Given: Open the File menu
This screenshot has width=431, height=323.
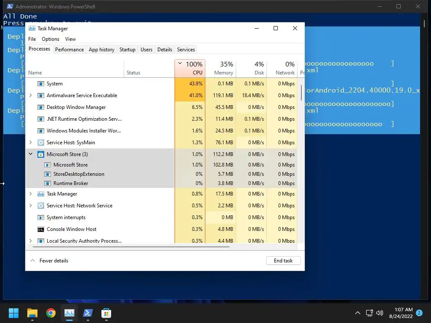Looking at the screenshot, I should click(32, 39).
